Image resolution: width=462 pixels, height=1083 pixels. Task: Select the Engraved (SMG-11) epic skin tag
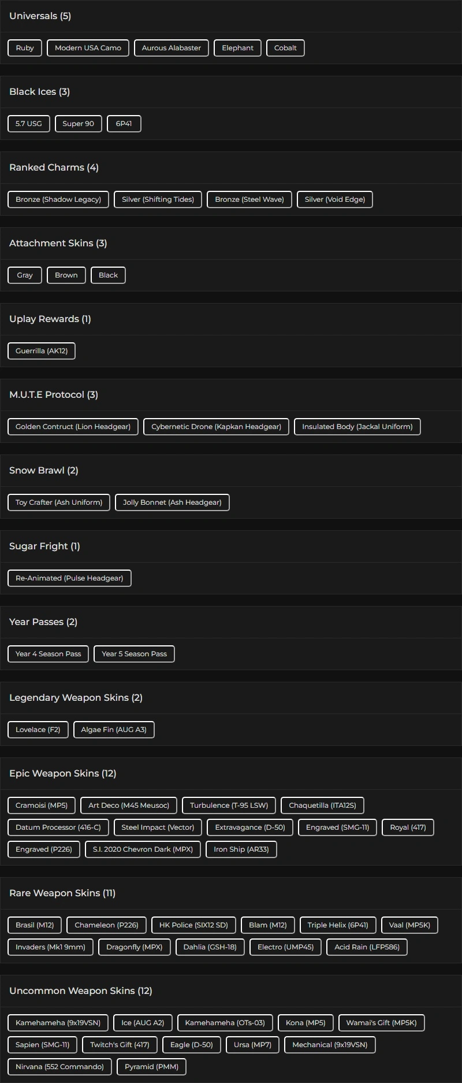coord(337,827)
